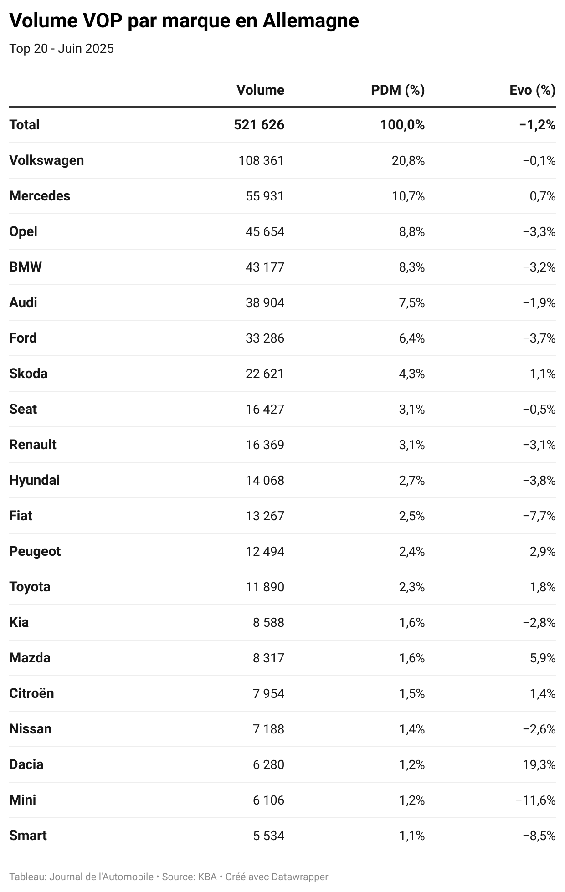Select the Mercedes brand cell
Viewport: 565px width, 892px height.
tap(40, 196)
